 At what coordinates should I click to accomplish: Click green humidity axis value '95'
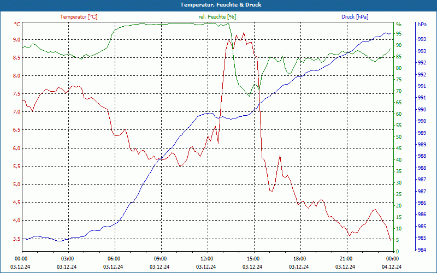pos(399,34)
